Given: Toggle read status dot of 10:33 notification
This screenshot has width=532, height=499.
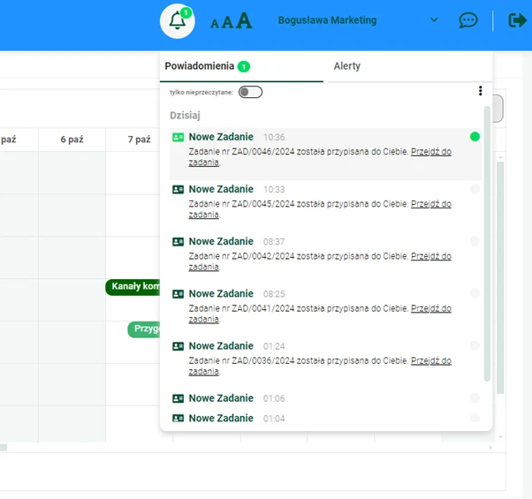Looking at the screenshot, I should (475, 189).
